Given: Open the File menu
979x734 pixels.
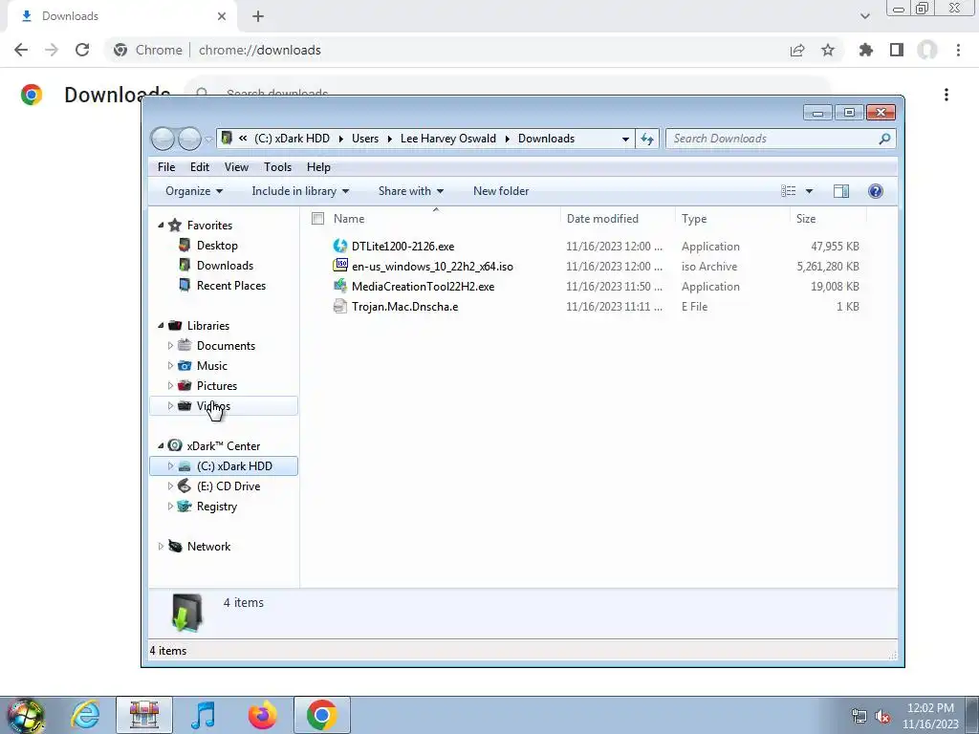Looking at the screenshot, I should (166, 166).
